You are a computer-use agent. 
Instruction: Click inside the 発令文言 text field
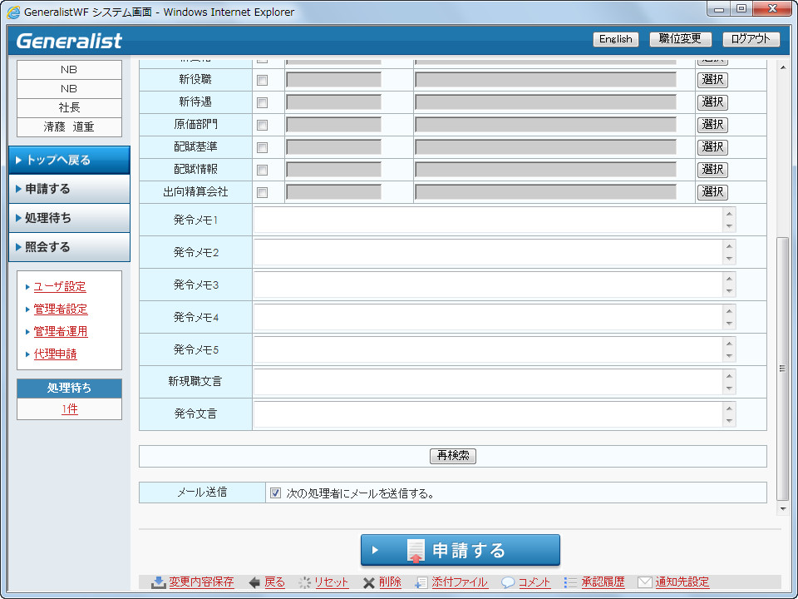487,413
